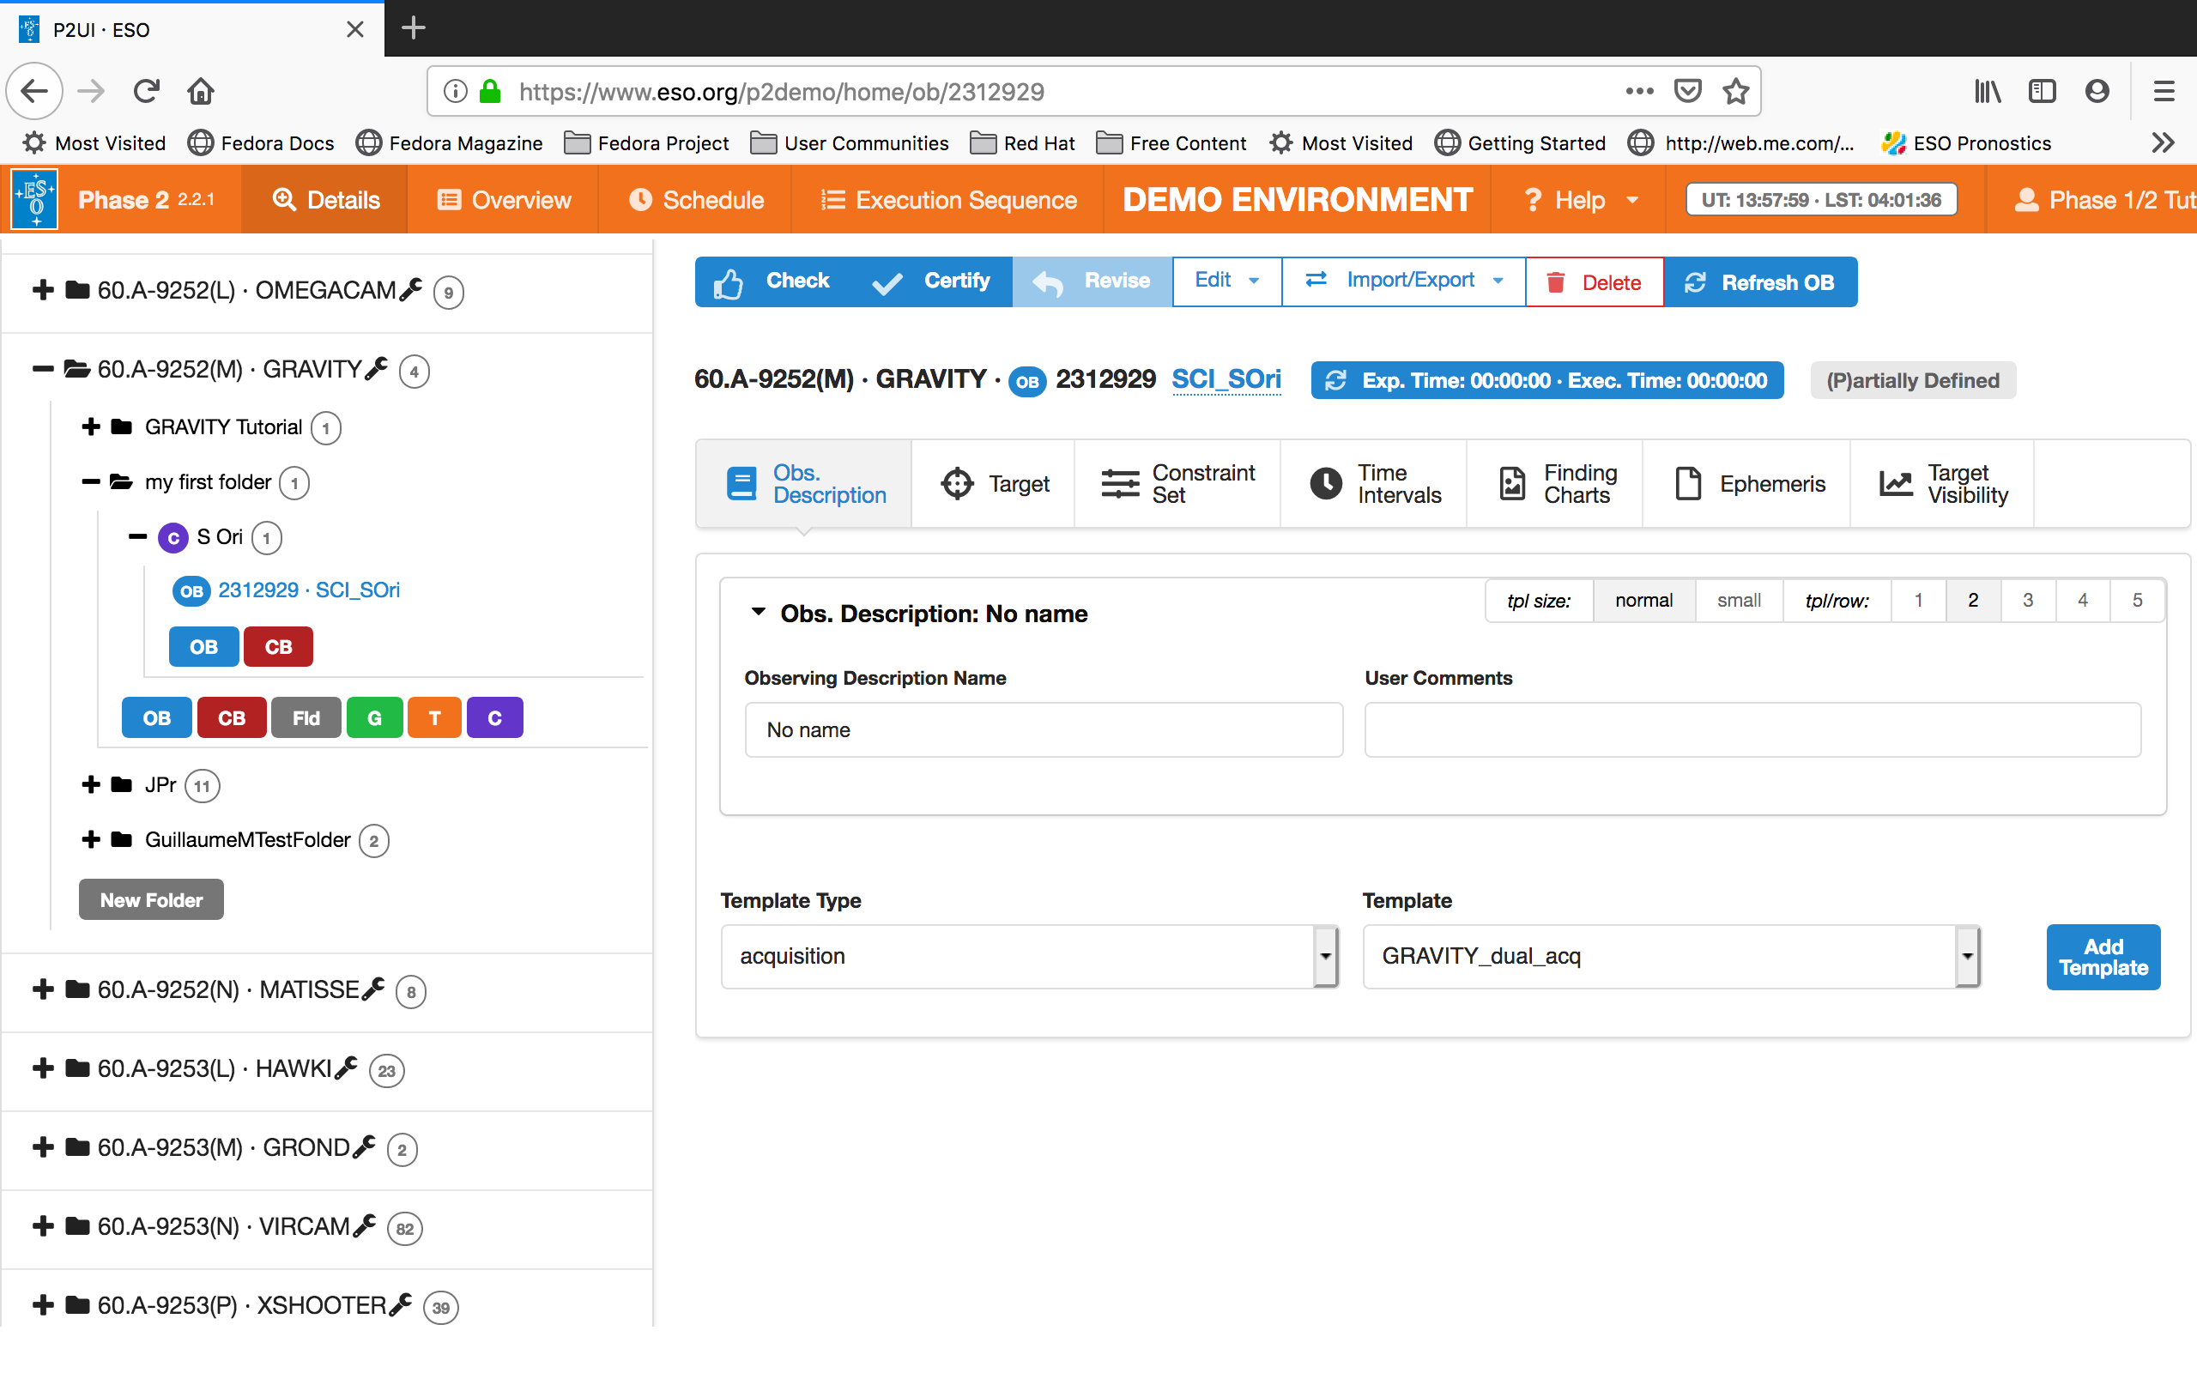Viewport: 2197px width, 1373px height.
Task: Click the Check button
Action: pyautogui.click(x=773, y=281)
